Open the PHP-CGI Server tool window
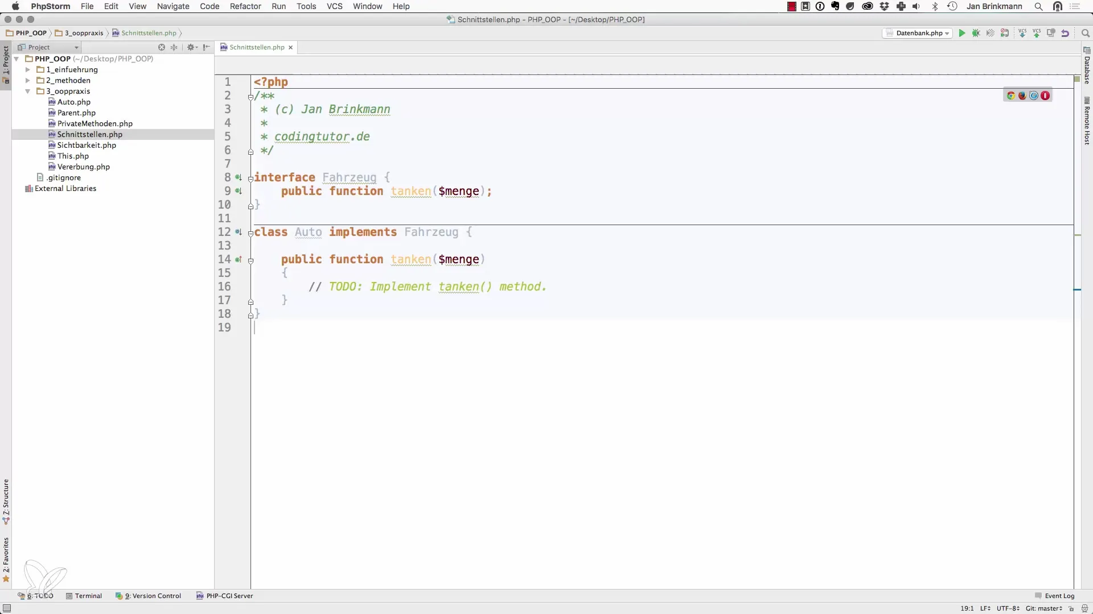The width and height of the screenshot is (1093, 614). [x=224, y=596]
